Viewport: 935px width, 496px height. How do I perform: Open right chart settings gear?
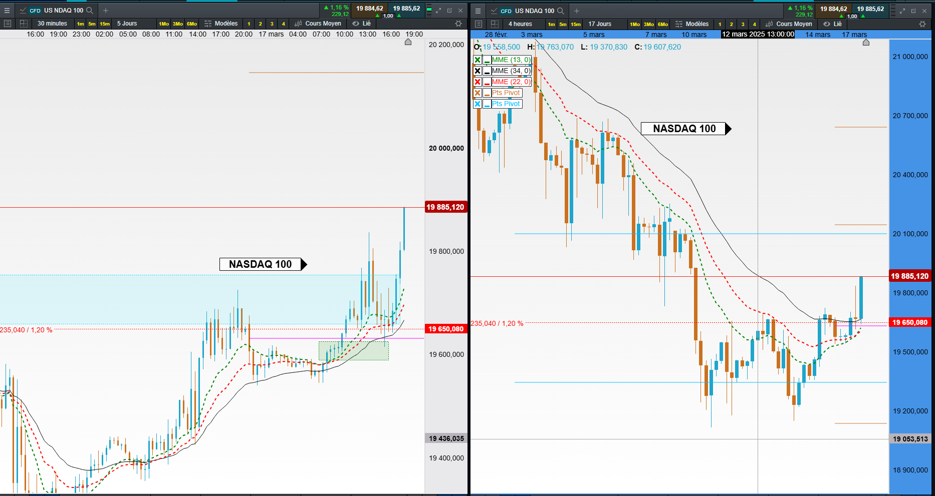(922, 24)
